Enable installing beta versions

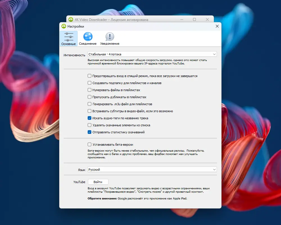click(x=90, y=144)
